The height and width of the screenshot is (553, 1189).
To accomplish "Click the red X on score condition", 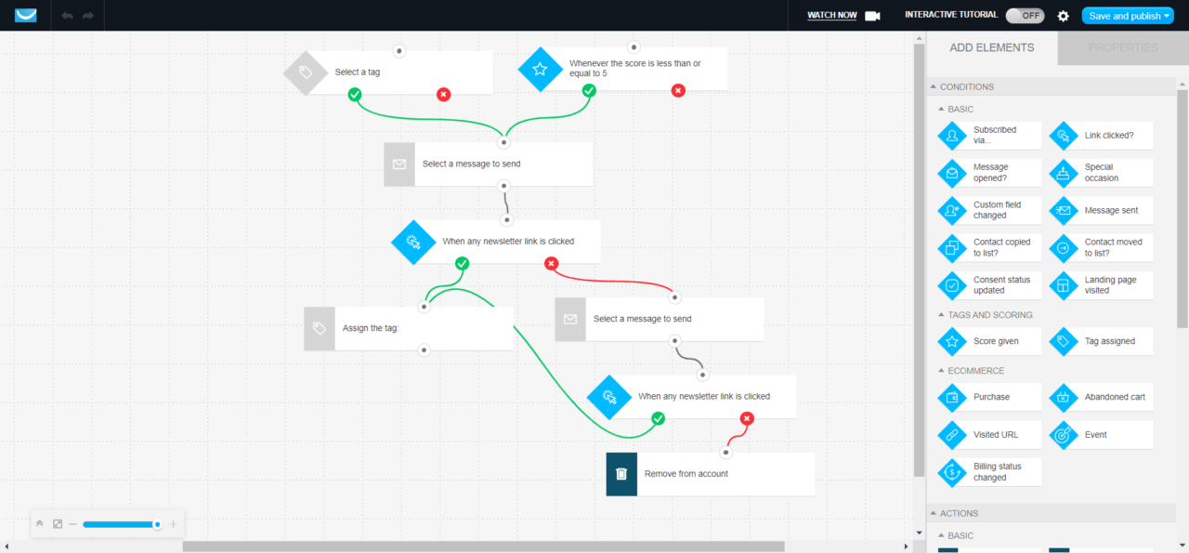I will pyautogui.click(x=678, y=90).
